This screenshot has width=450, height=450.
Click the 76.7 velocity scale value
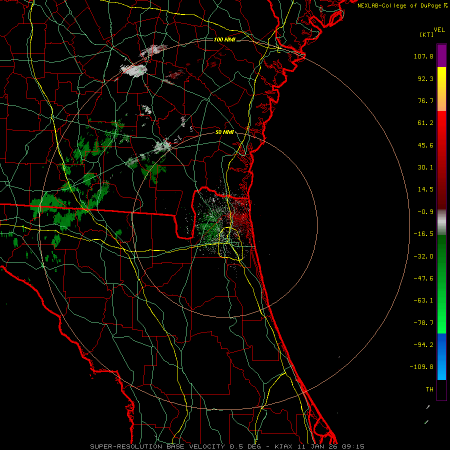(x=425, y=100)
